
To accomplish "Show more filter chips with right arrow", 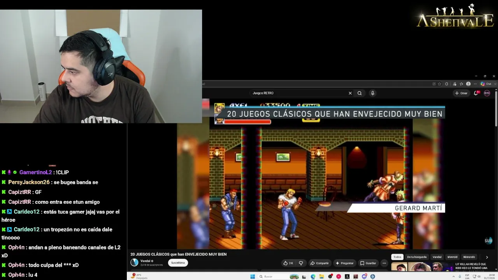I will coord(487,257).
